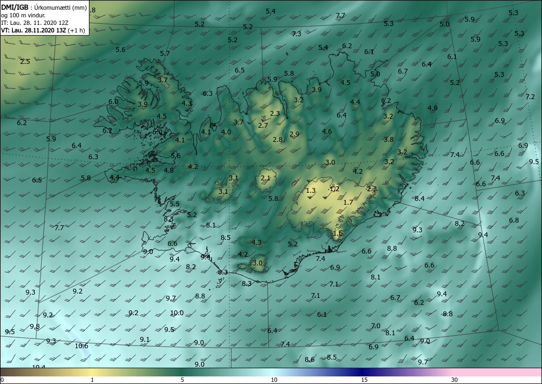Click the 5.5 value near the west coast

point(175,204)
